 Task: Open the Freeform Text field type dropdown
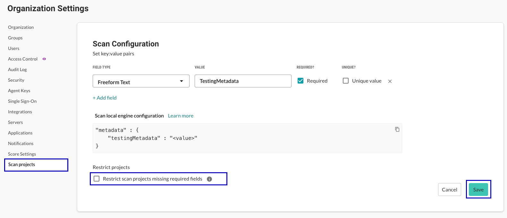(x=141, y=81)
